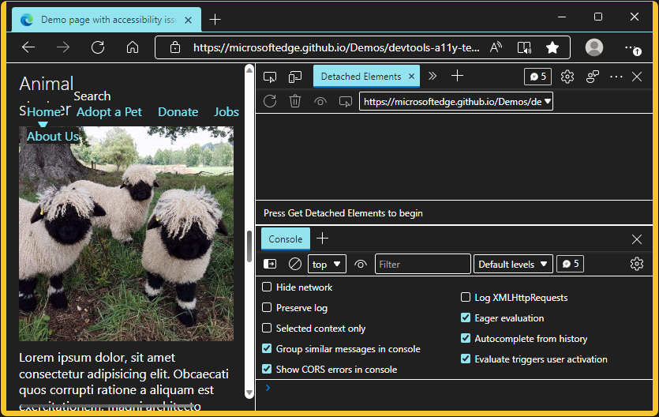Close the Detached Elements tab

point(411,77)
